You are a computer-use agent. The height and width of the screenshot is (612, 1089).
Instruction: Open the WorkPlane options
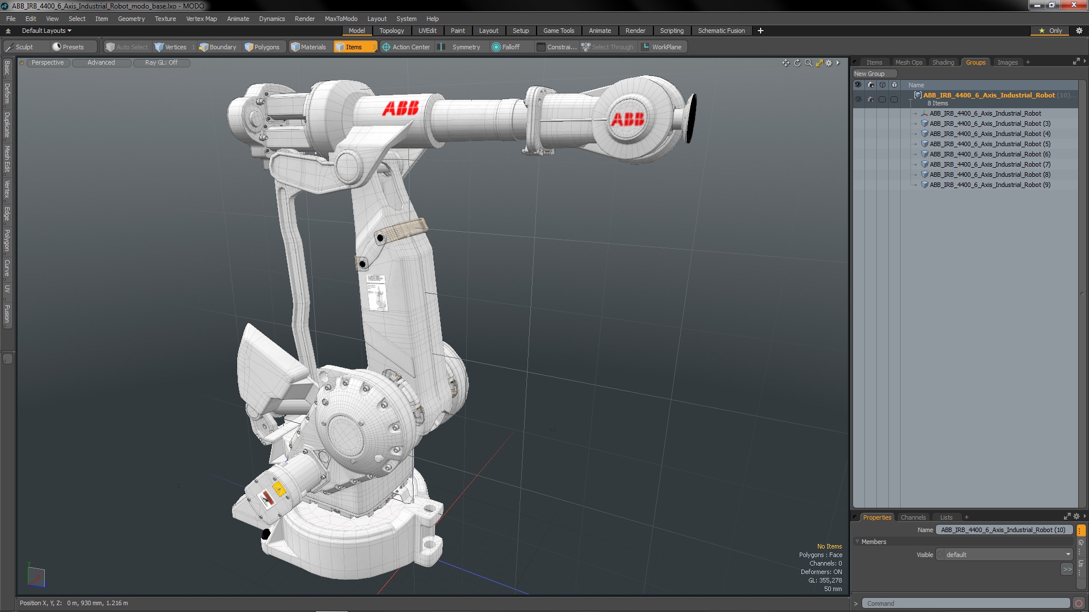pyautogui.click(x=662, y=47)
